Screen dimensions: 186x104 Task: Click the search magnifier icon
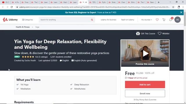click(x=92, y=20)
